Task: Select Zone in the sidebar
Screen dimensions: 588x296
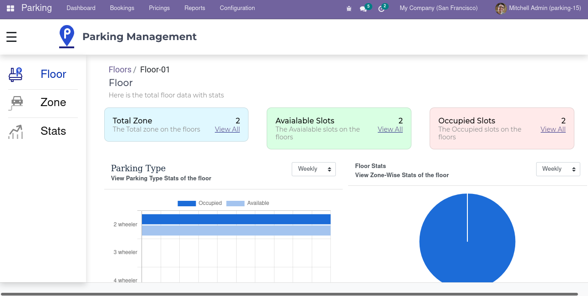Action: (x=53, y=102)
